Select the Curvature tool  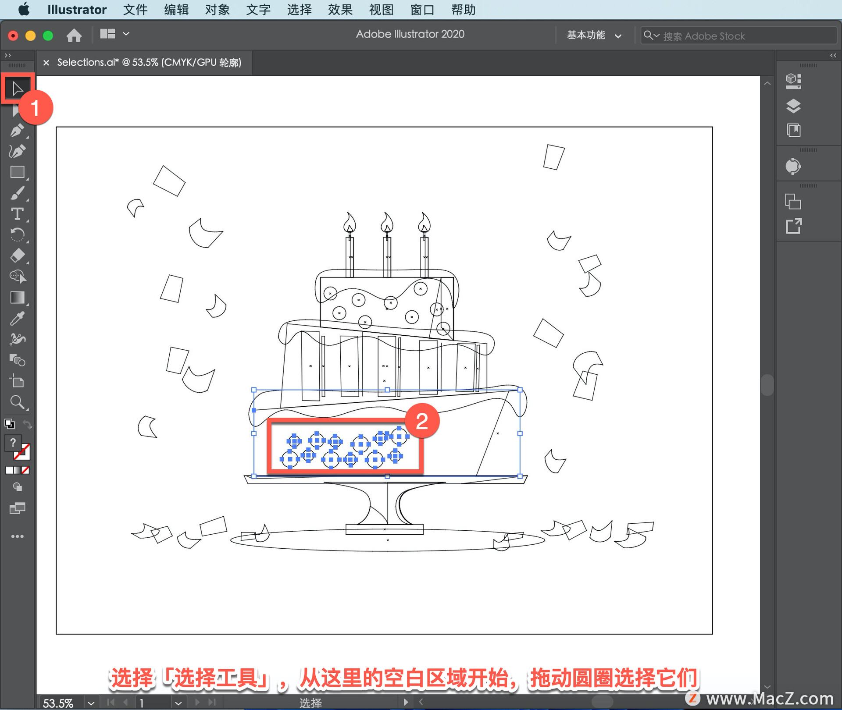17,151
